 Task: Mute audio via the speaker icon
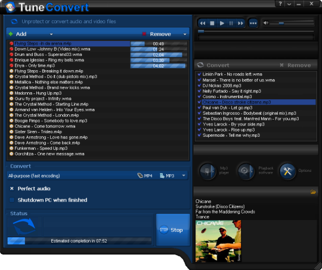pyautogui.click(x=266, y=23)
